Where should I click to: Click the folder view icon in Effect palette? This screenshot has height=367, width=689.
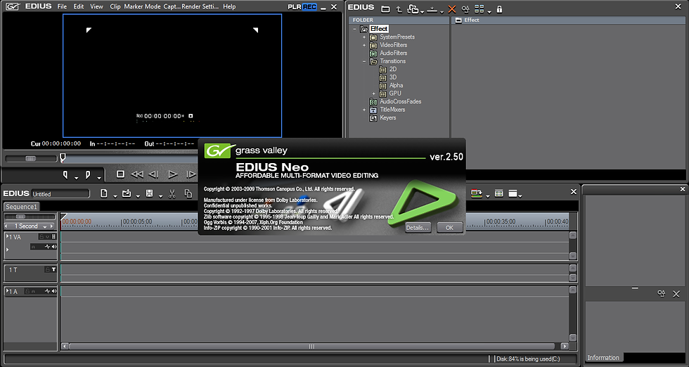tap(385, 9)
